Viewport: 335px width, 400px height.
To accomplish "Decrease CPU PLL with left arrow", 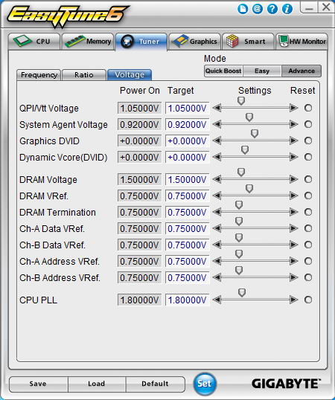I will (217, 300).
